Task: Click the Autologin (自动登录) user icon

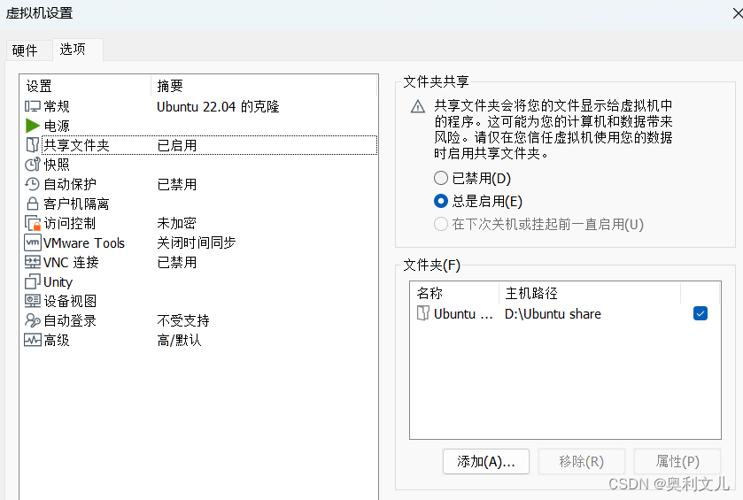Action: [x=32, y=320]
